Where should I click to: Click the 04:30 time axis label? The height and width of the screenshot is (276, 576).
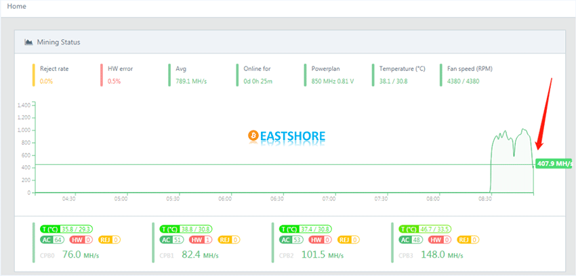68,199
